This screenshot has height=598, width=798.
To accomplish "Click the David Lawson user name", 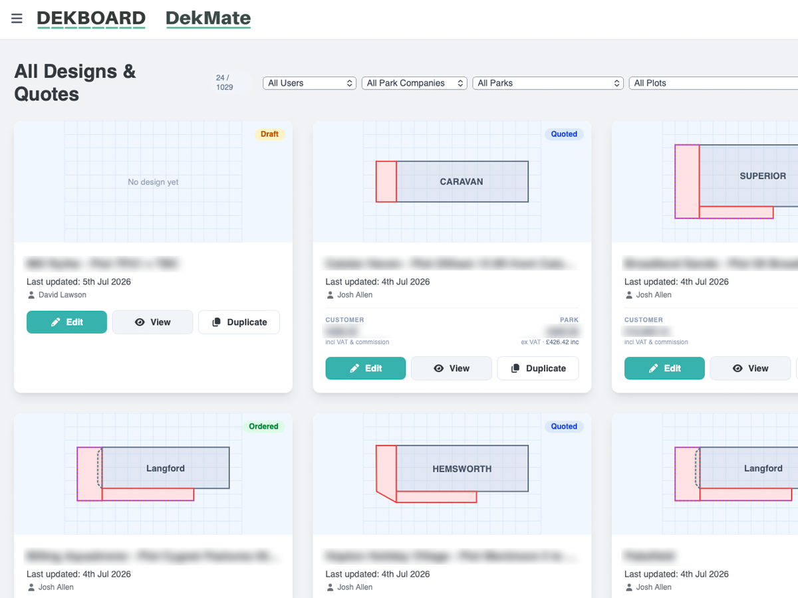I will [x=62, y=294].
